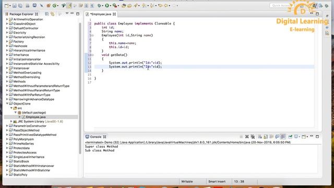Toggle the fold marker on line 10

pos(93,55)
